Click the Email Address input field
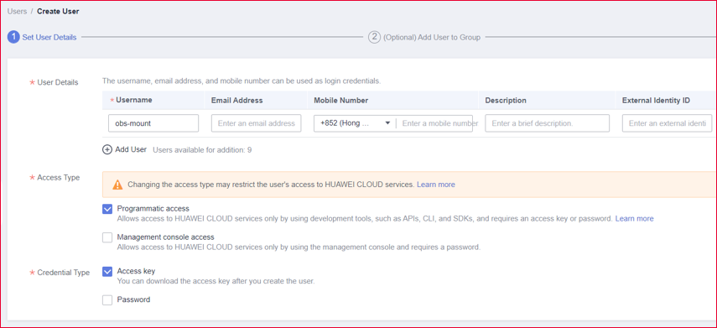The height and width of the screenshot is (328, 717). pyautogui.click(x=256, y=123)
